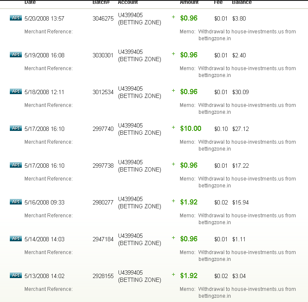Click the API badge on the 5/19/2008 transaction
Image resolution: width=308 pixels, height=302 pixels.
pyautogui.click(x=15, y=54)
